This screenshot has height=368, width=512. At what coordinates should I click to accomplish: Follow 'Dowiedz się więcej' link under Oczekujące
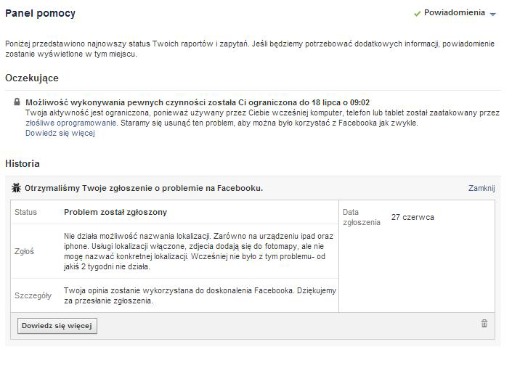click(60, 133)
